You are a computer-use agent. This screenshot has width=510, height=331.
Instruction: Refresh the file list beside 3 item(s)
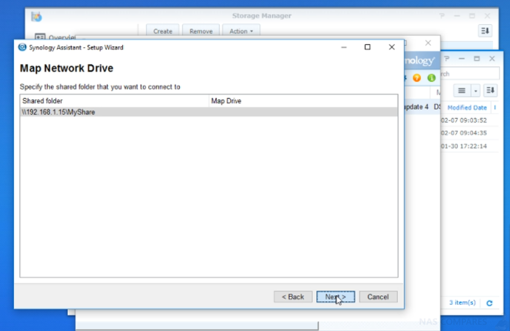click(489, 303)
